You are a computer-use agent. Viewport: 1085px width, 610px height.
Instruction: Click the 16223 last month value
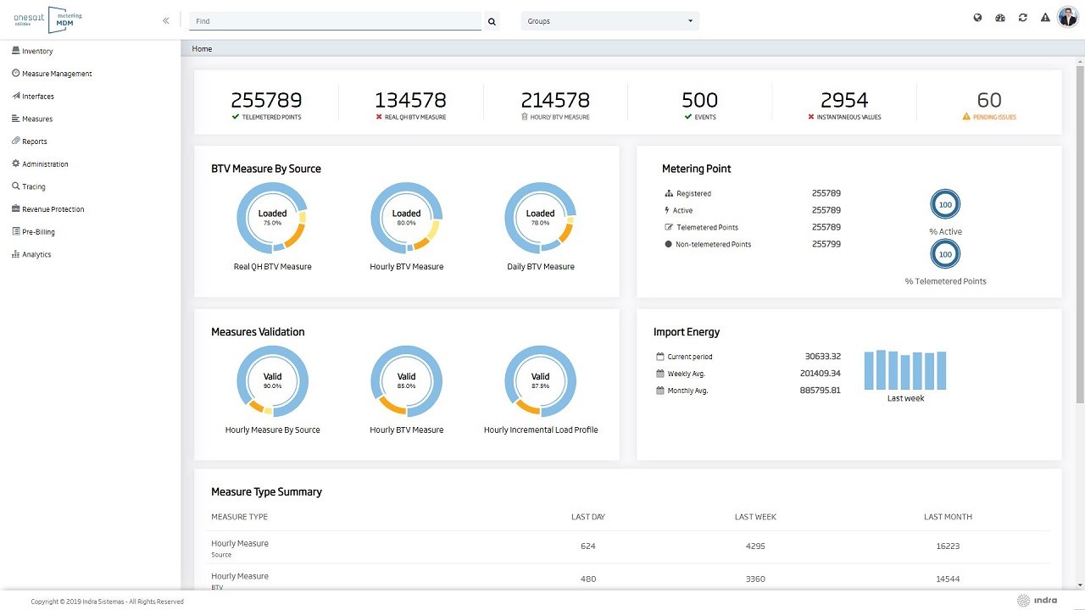pos(948,546)
